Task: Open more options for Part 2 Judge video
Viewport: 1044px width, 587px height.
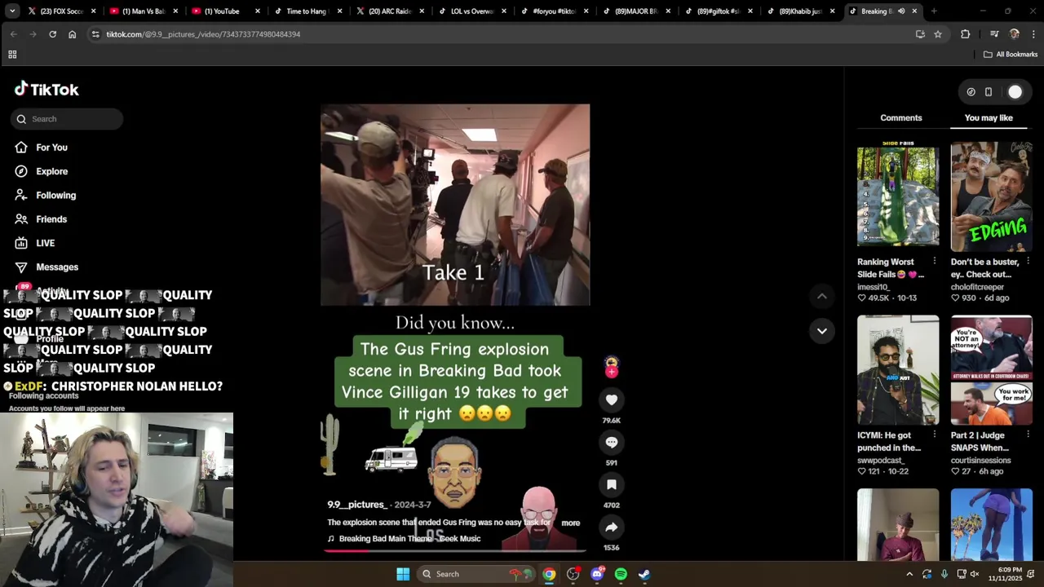Action: [x=1028, y=435]
